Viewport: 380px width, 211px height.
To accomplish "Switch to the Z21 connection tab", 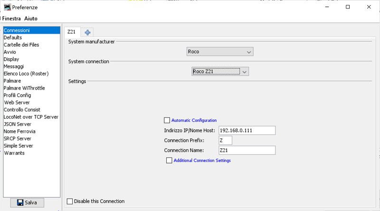I will point(71,32).
